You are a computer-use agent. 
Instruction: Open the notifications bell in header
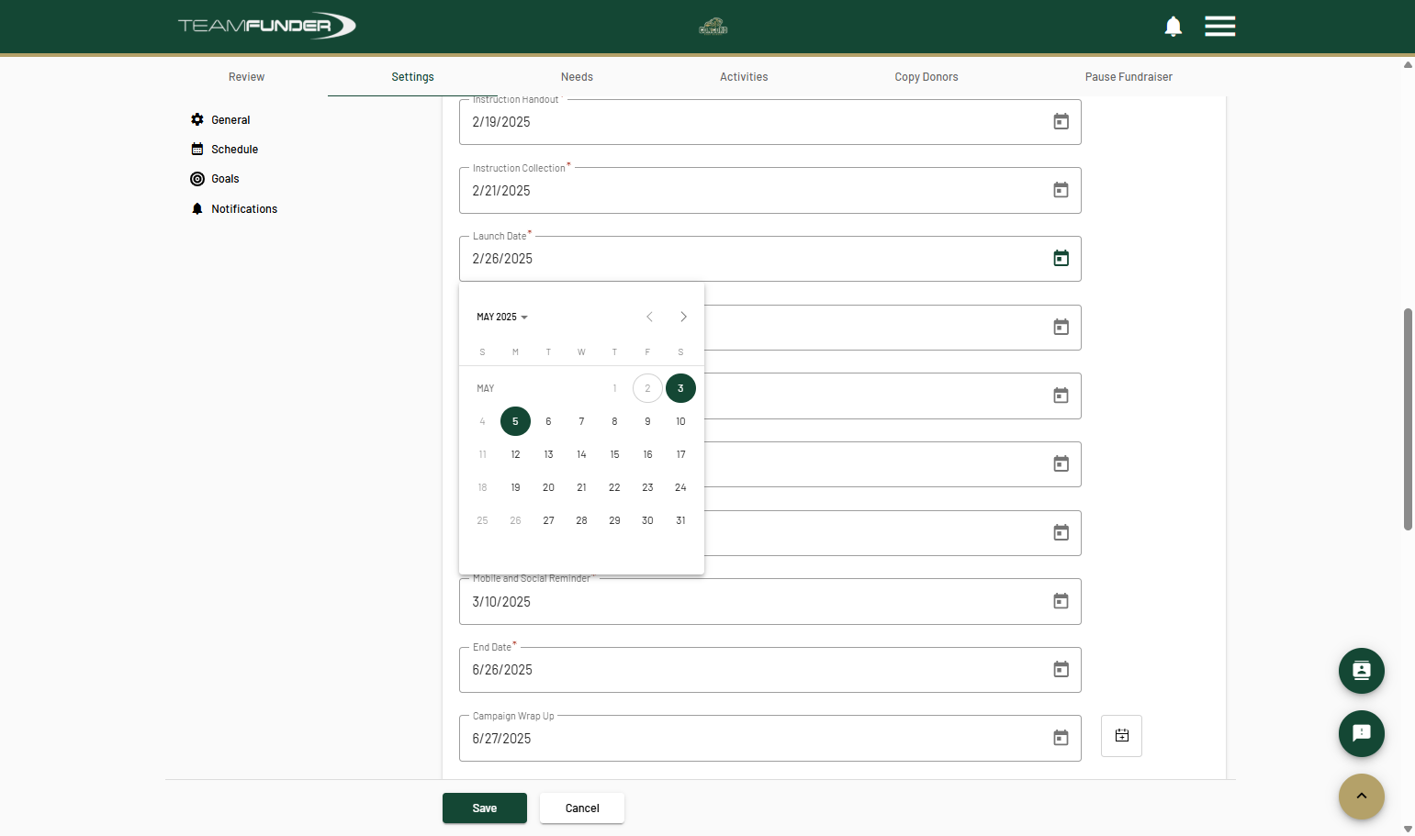tap(1173, 27)
